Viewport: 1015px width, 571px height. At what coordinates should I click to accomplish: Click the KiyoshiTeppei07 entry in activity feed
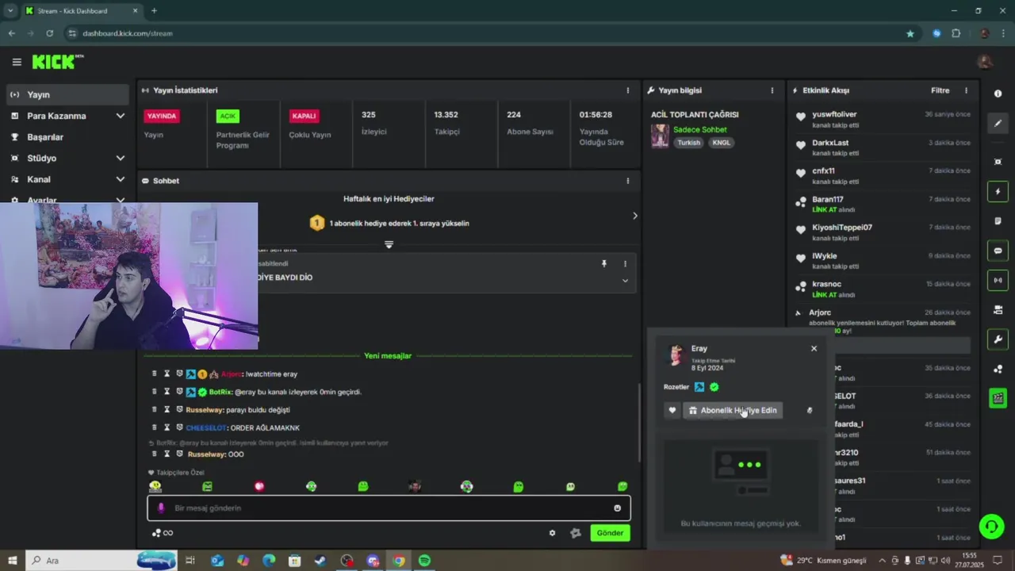pos(883,232)
